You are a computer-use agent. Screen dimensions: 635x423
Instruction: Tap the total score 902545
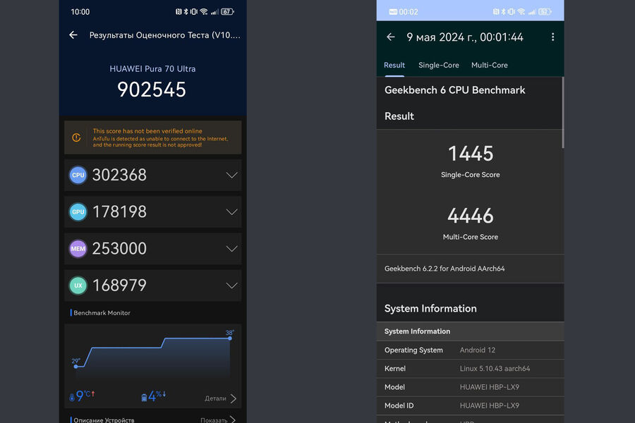click(x=152, y=90)
